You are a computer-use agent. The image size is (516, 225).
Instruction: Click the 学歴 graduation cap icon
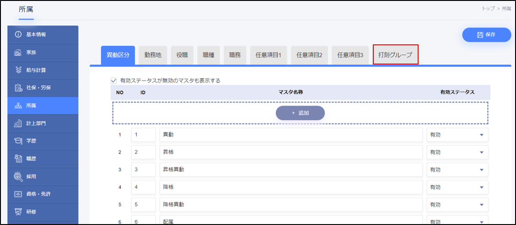pos(18,141)
